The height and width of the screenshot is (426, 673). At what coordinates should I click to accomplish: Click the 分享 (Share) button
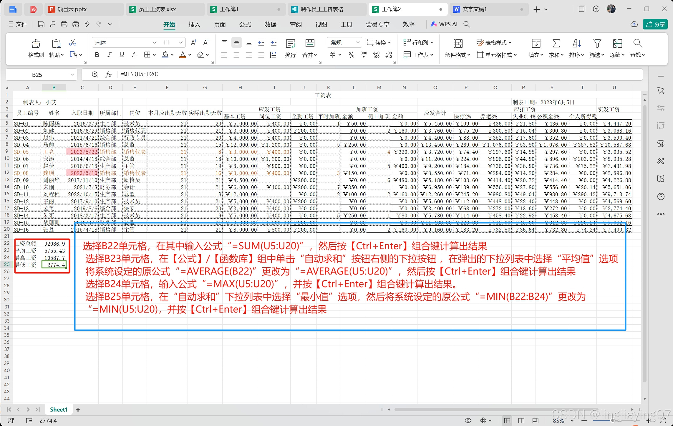(x=655, y=24)
